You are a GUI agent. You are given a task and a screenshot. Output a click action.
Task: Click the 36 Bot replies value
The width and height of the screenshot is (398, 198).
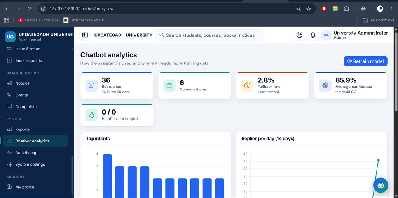tap(106, 80)
